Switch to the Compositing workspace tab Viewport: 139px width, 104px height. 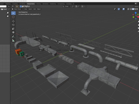coord(61,4)
